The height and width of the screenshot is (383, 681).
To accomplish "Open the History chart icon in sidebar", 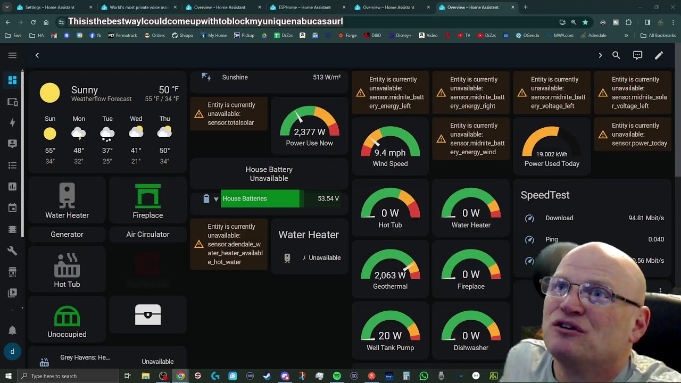I will click(x=12, y=187).
